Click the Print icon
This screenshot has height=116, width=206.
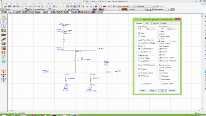[14, 6]
